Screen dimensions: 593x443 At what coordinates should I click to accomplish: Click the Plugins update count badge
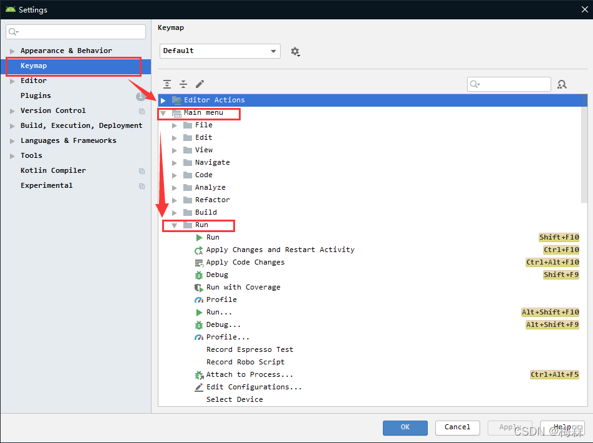[x=140, y=96]
